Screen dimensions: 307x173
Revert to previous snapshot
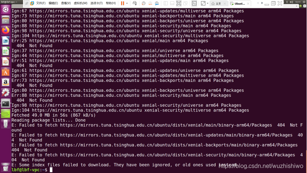(x=150, y=3)
